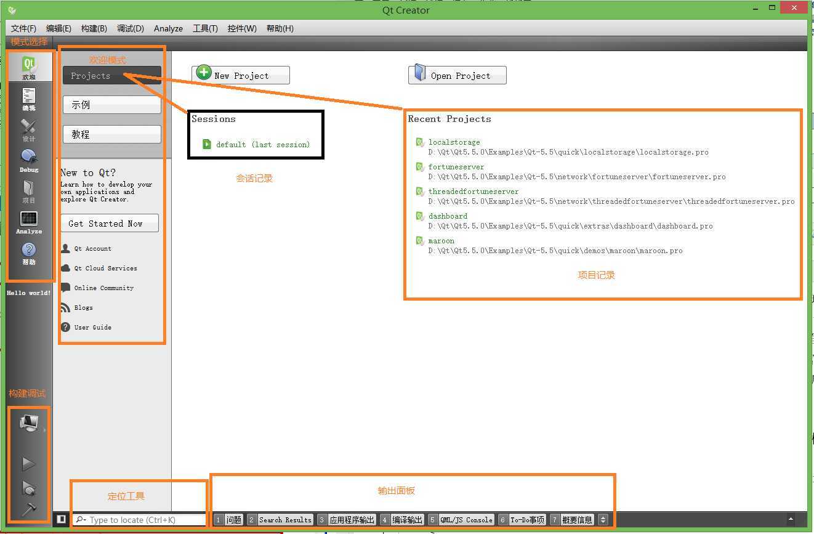Open the default (last session) link
814x534 pixels.
pyautogui.click(x=263, y=145)
